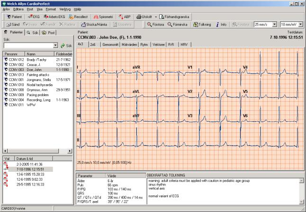Viewport: 306px width, 212px height.
Task: Select patient CCNV.009 Pacing problem
Action: 37,95
